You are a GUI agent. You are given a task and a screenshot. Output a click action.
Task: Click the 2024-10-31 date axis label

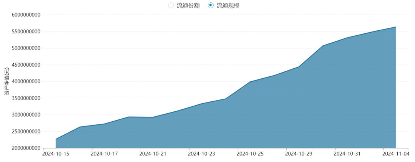348,154
